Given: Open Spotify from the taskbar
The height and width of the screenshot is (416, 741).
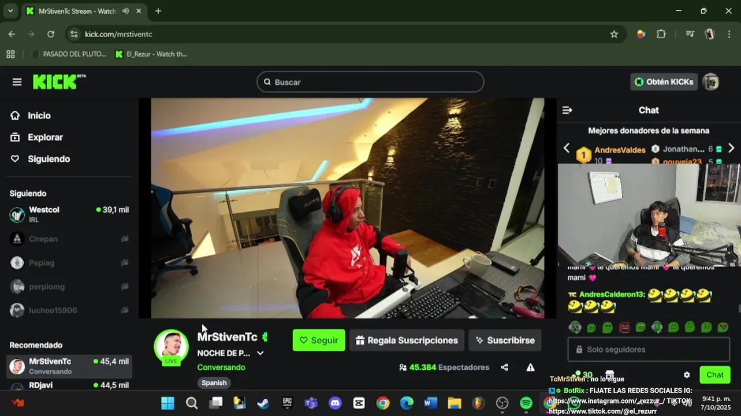Looking at the screenshot, I should 526,403.
